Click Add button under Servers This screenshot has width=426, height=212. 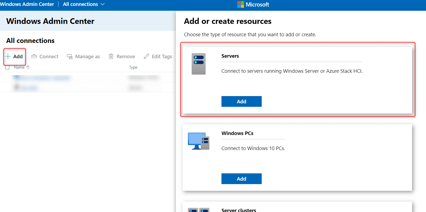pyautogui.click(x=242, y=101)
